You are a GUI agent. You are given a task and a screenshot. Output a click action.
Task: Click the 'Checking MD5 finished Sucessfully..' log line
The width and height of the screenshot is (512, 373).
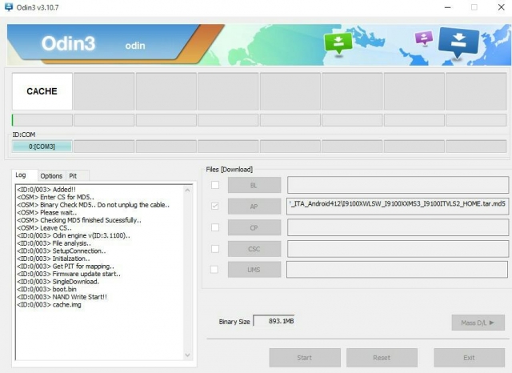79,220
